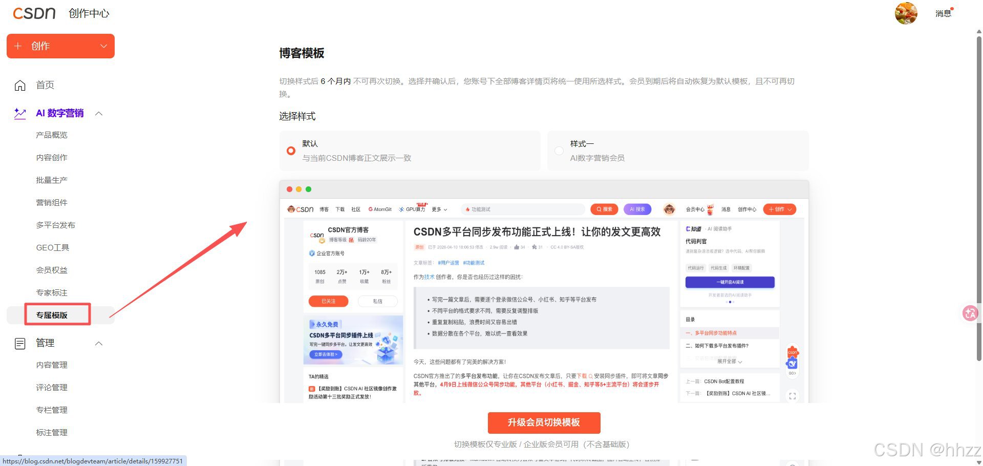
Task: Open 专家标注 in the sidebar
Action: click(52, 293)
